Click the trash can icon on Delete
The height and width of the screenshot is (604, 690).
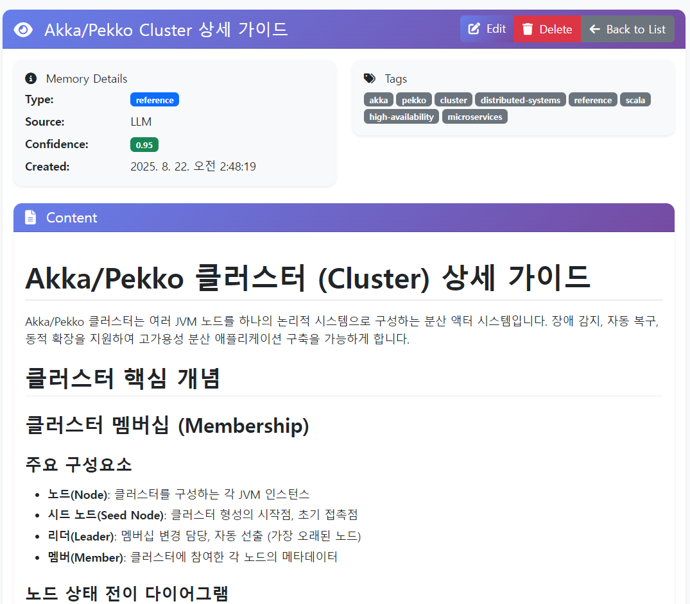pyautogui.click(x=528, y=29)
